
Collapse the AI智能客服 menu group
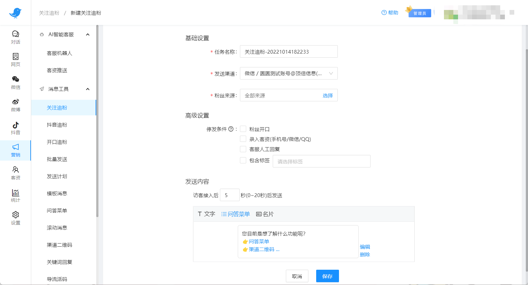click(88, 35)
